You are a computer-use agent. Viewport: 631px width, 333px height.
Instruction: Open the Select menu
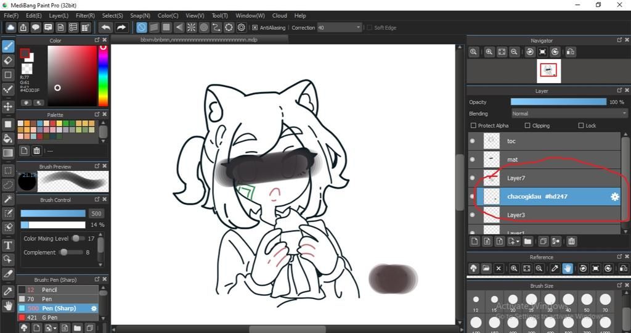[112, 15]
